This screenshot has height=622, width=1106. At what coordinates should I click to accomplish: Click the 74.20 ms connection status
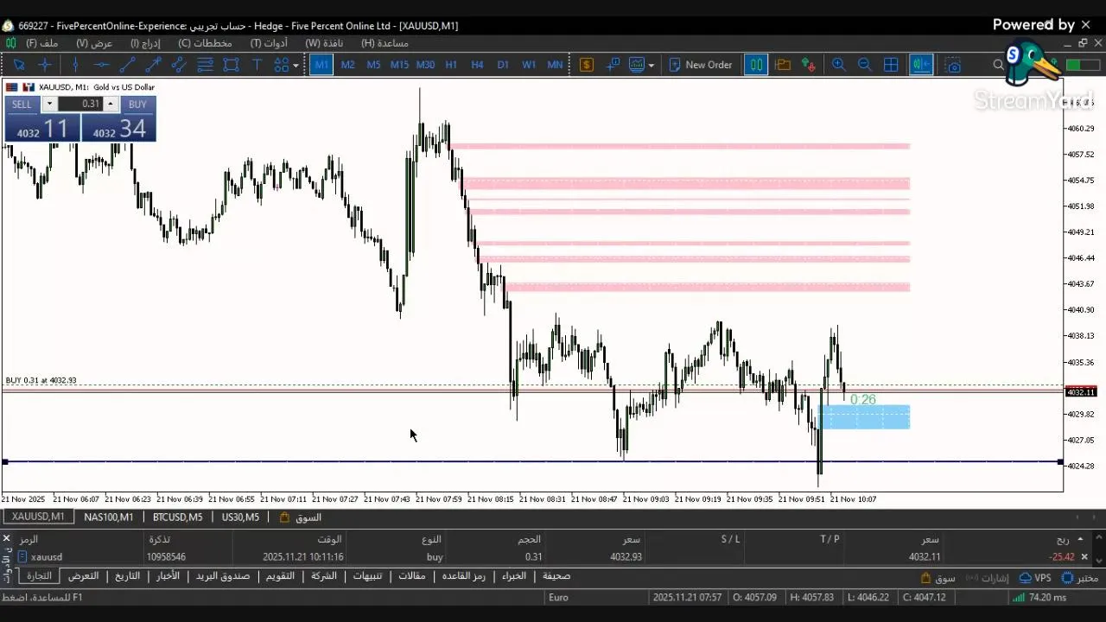click(x=1039, y=597)
